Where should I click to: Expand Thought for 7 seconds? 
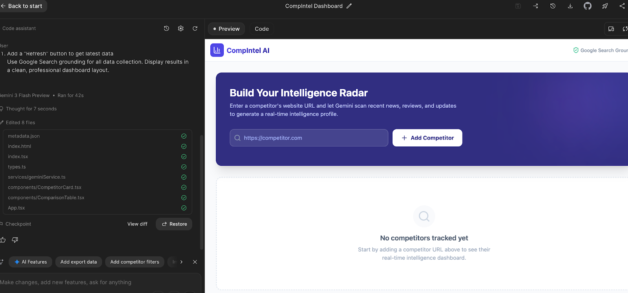31,109
